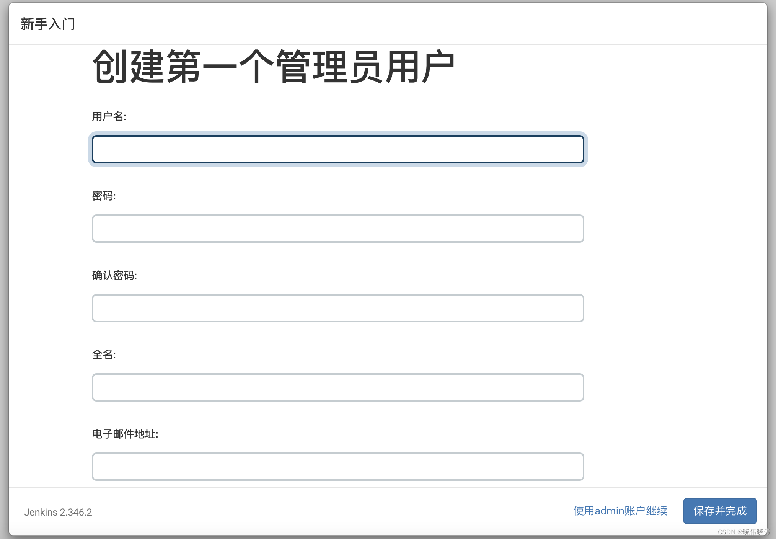Image resolution: width=776 pixels, height=539 pixels.
Task: Save and finish the admin user setup
Action: coord(720,511)
